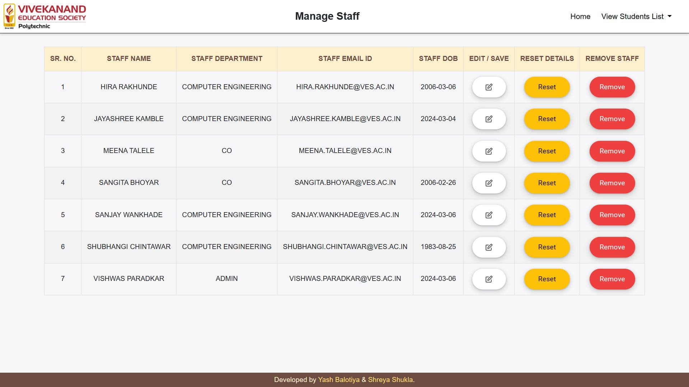Click the edit pencil for SANGITA BHOYAR

point(489,183)
